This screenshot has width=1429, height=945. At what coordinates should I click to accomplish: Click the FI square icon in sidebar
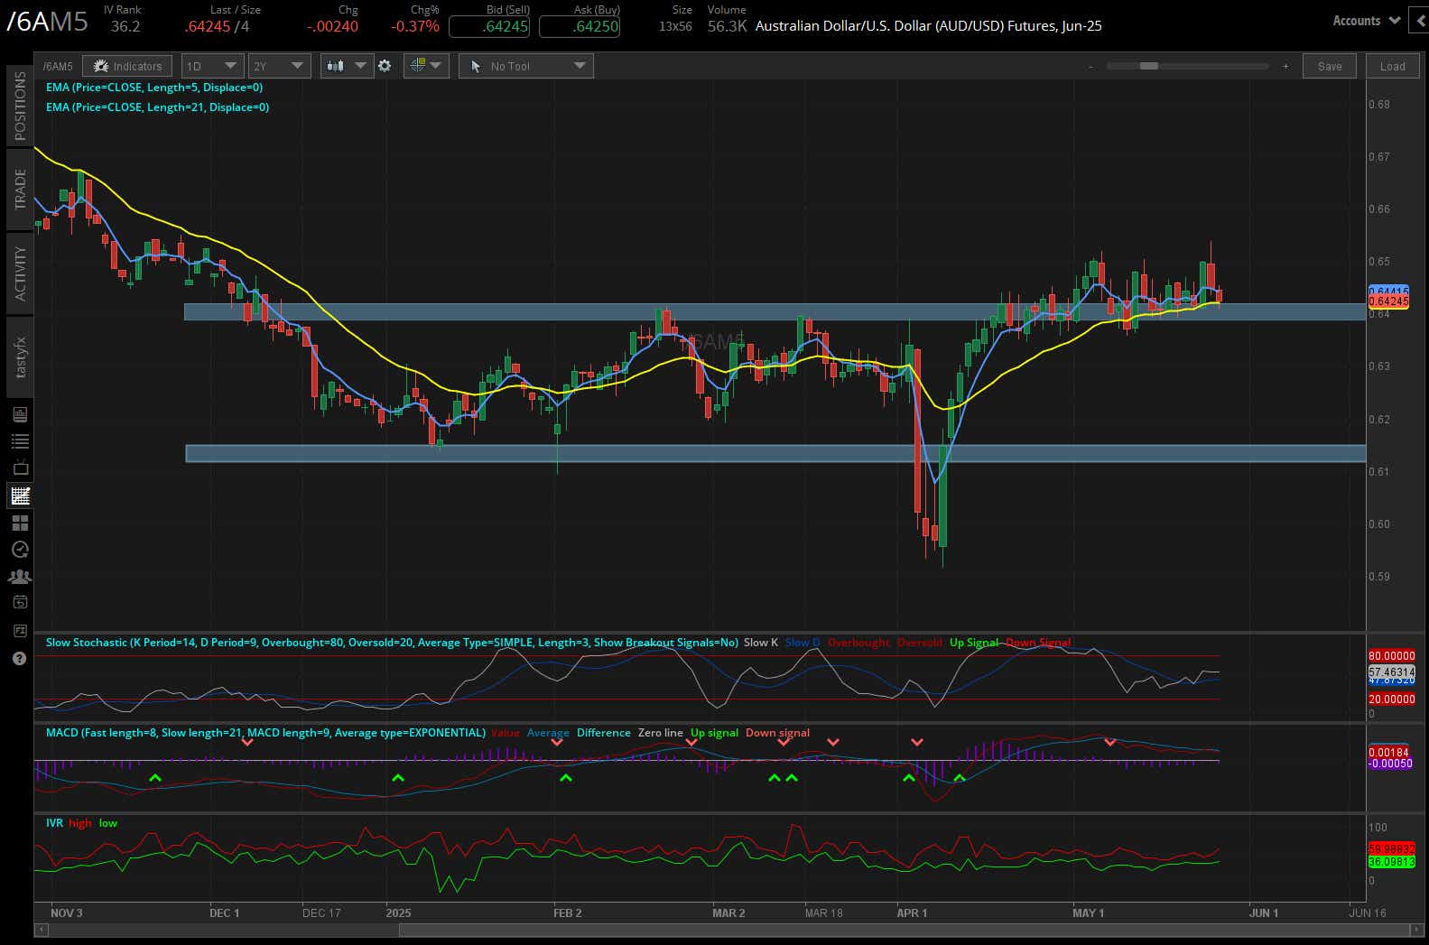tap(20, 631)
